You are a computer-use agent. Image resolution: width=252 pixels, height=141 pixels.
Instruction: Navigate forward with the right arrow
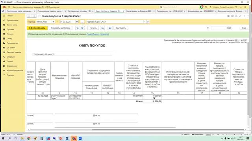click(34, 16)
